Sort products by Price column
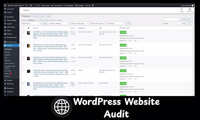The height and width of the screenshot is (120, 200). [73, 28]
